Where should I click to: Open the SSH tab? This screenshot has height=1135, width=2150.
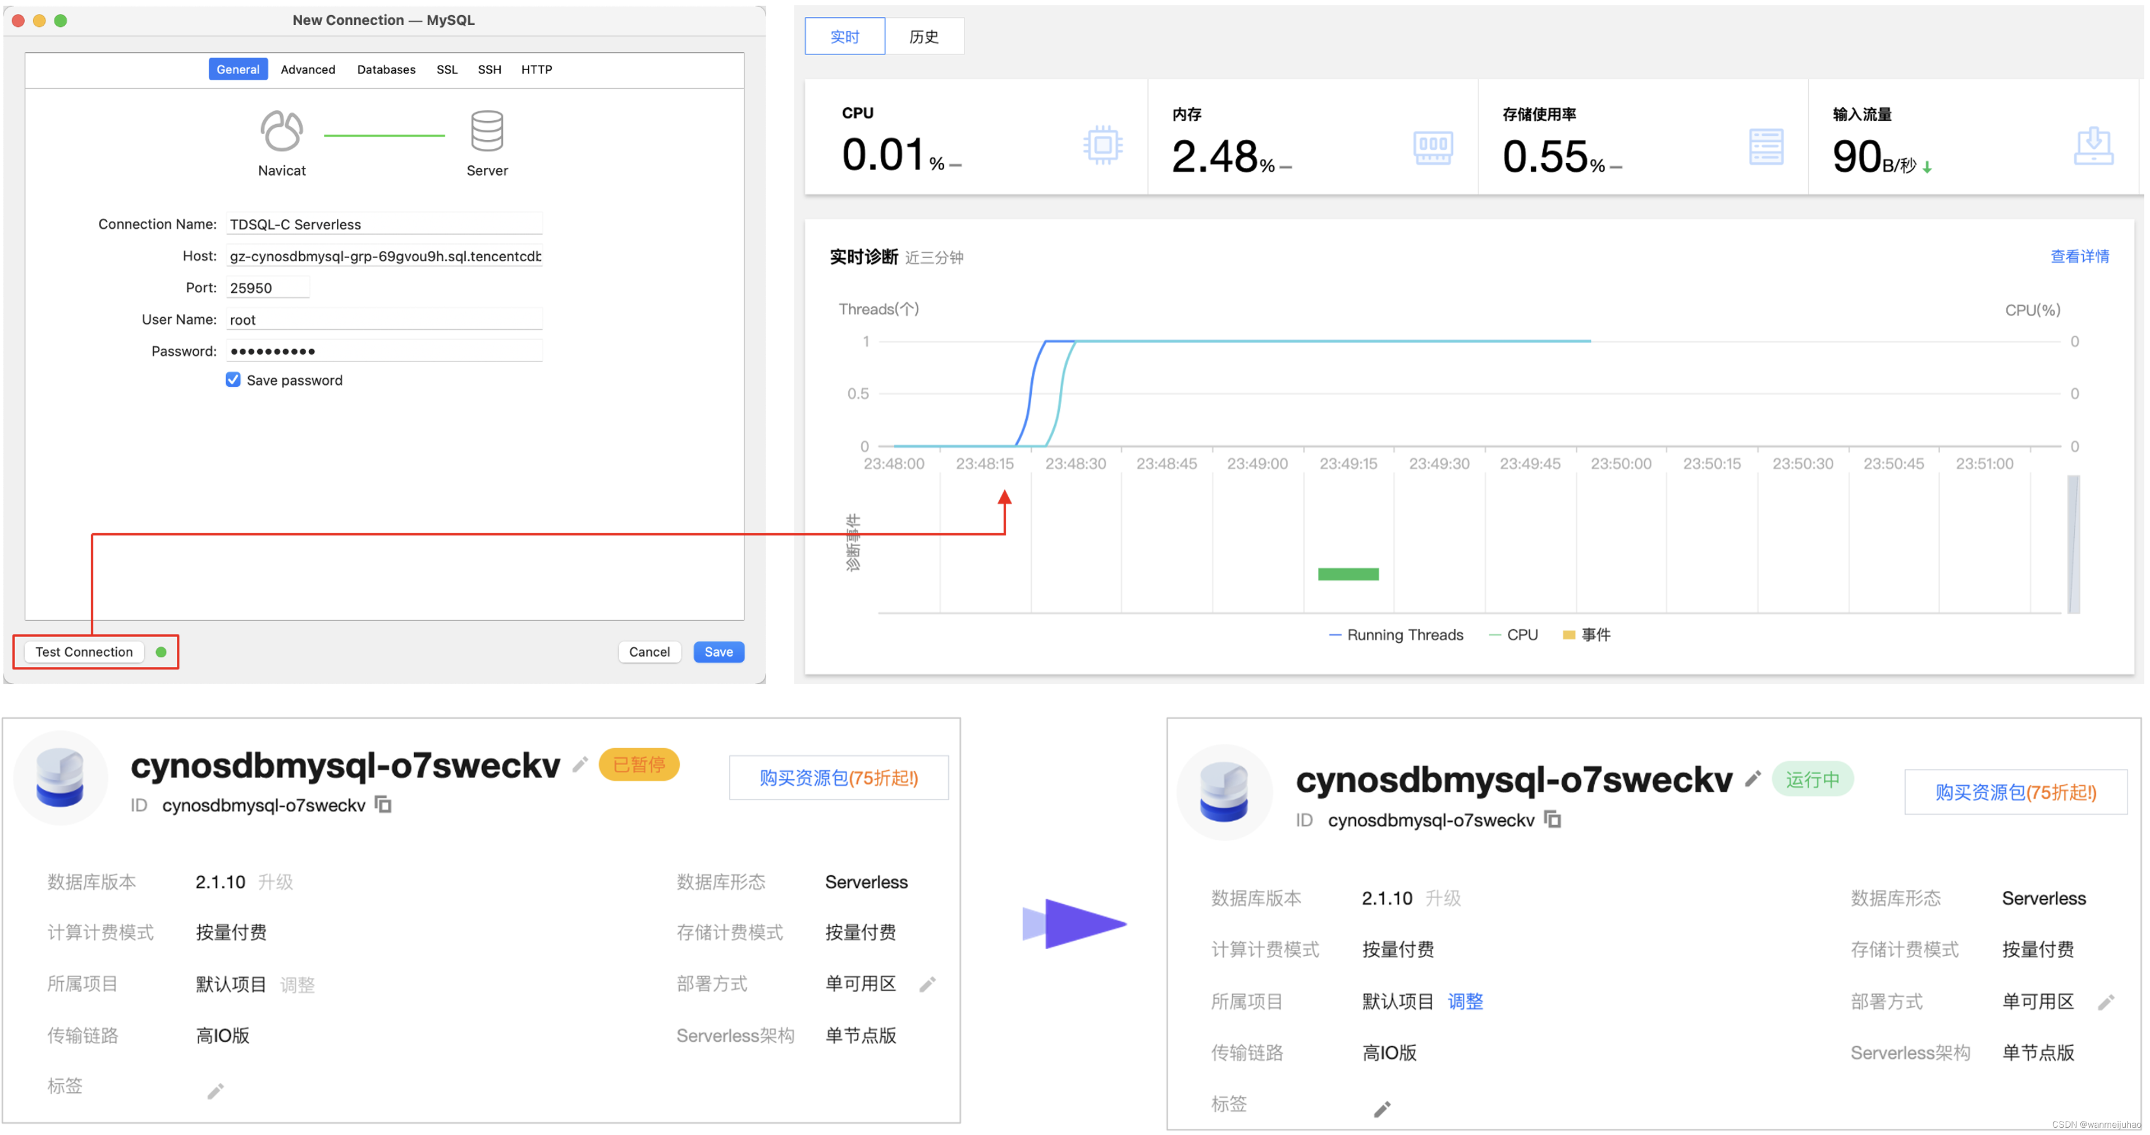point(490,69)
